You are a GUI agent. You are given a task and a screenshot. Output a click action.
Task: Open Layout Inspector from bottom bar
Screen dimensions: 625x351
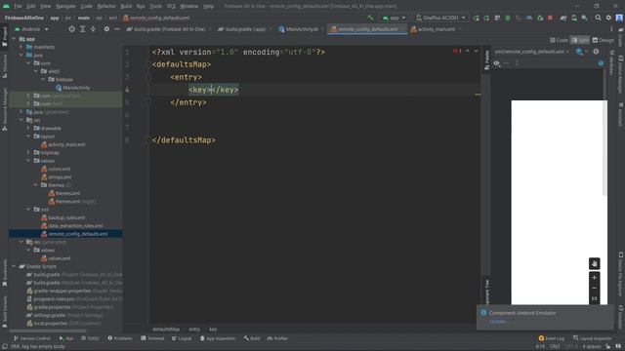click(592, 338)
